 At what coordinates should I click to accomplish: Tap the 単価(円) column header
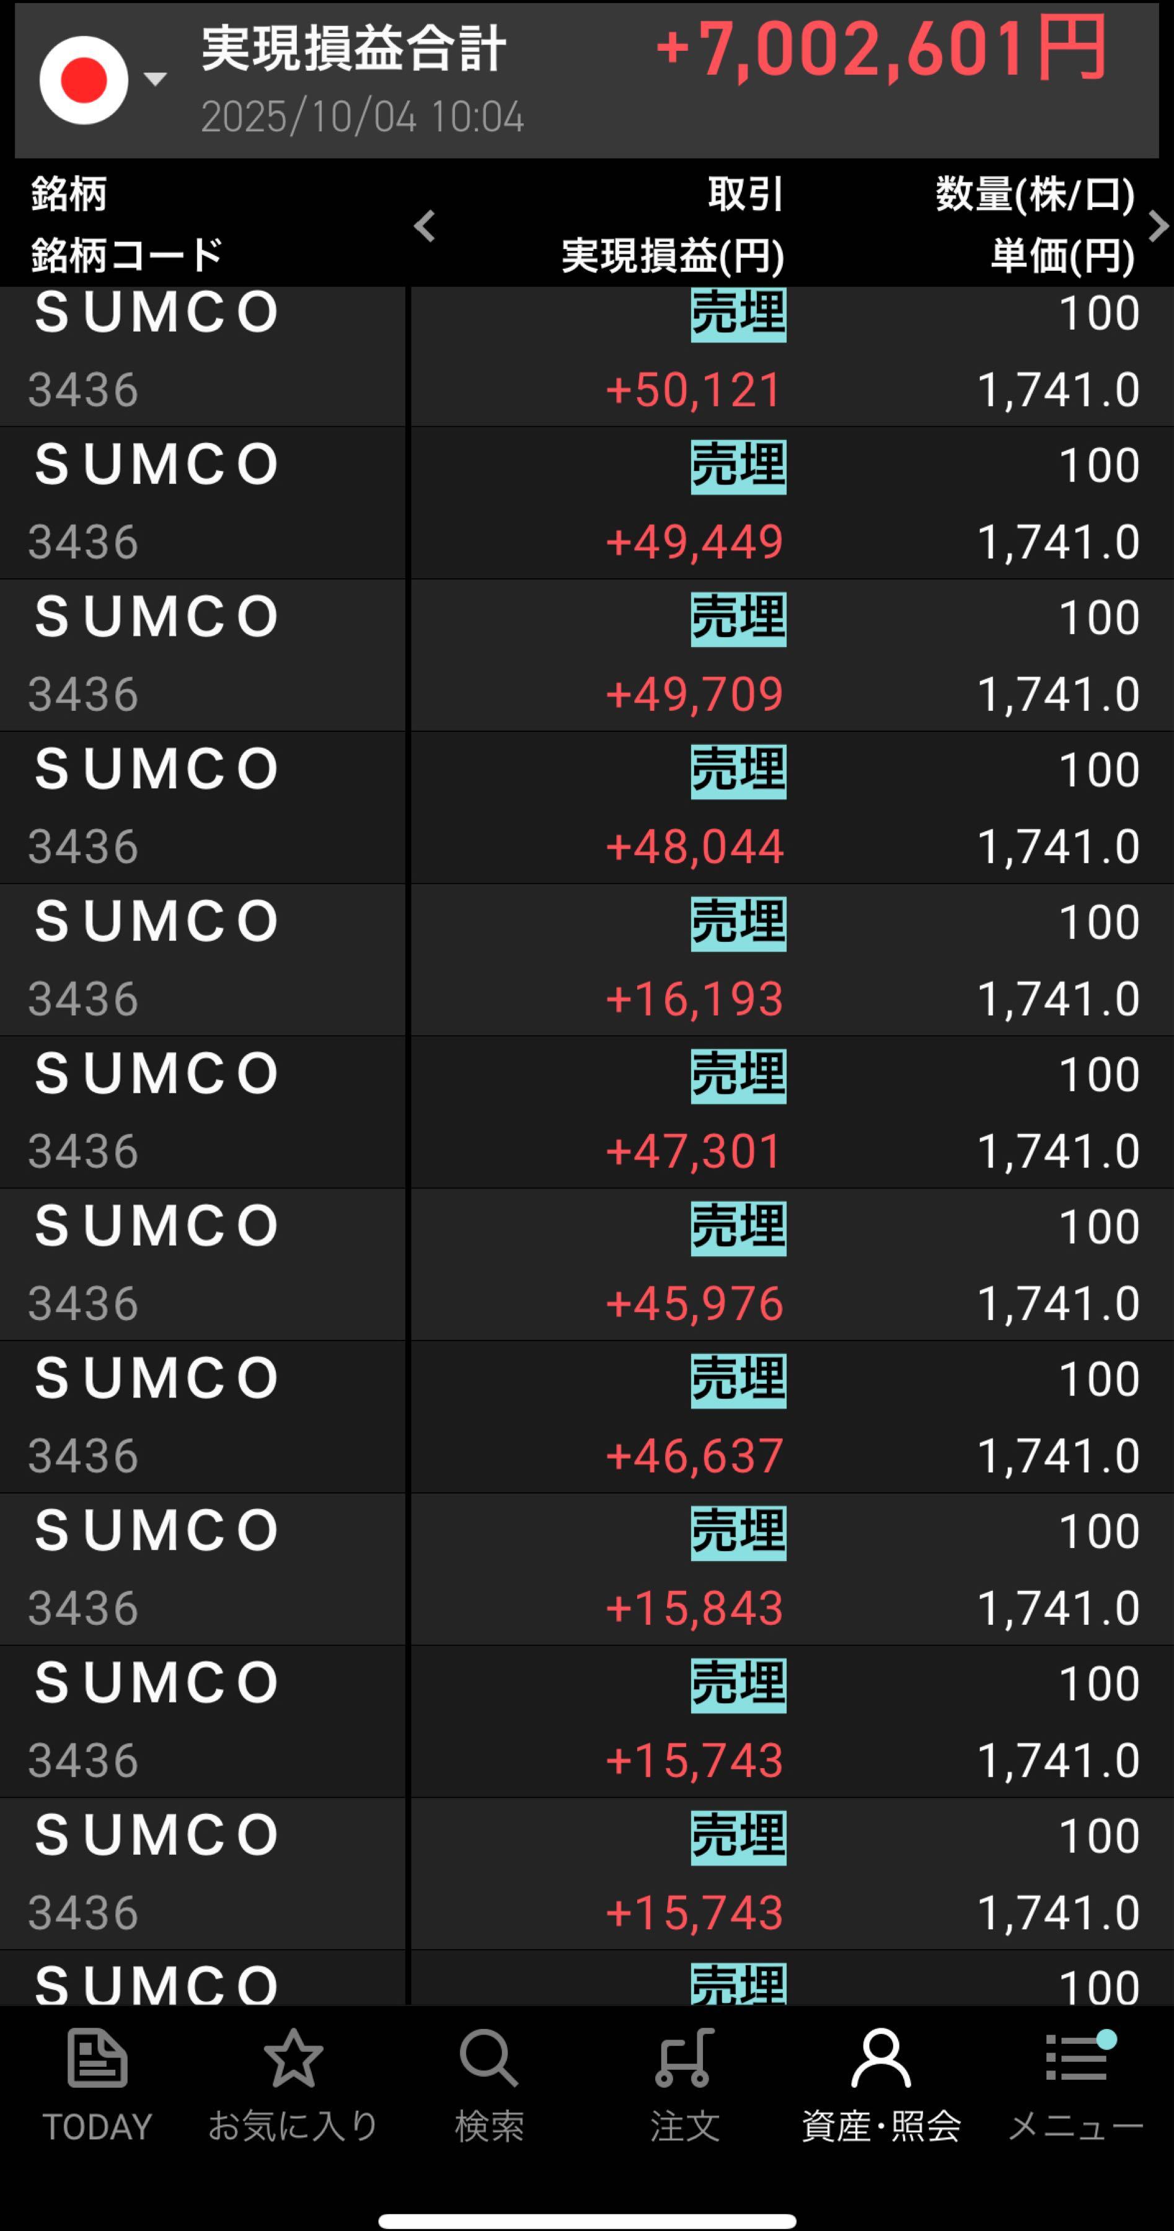click(x=1062, y=255)
